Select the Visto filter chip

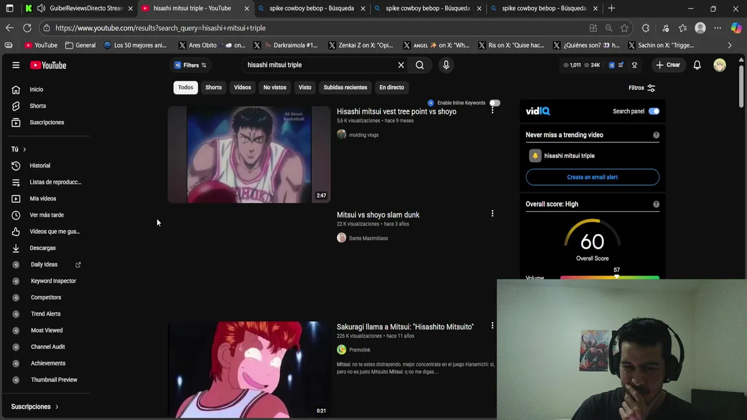[x=305, y=87]
